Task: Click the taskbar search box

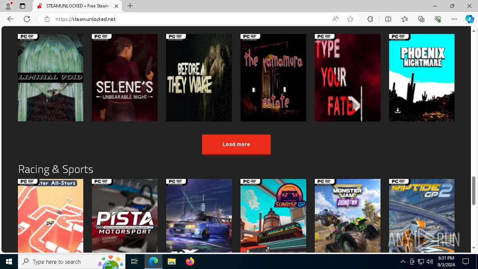Action: click(72, 262)
